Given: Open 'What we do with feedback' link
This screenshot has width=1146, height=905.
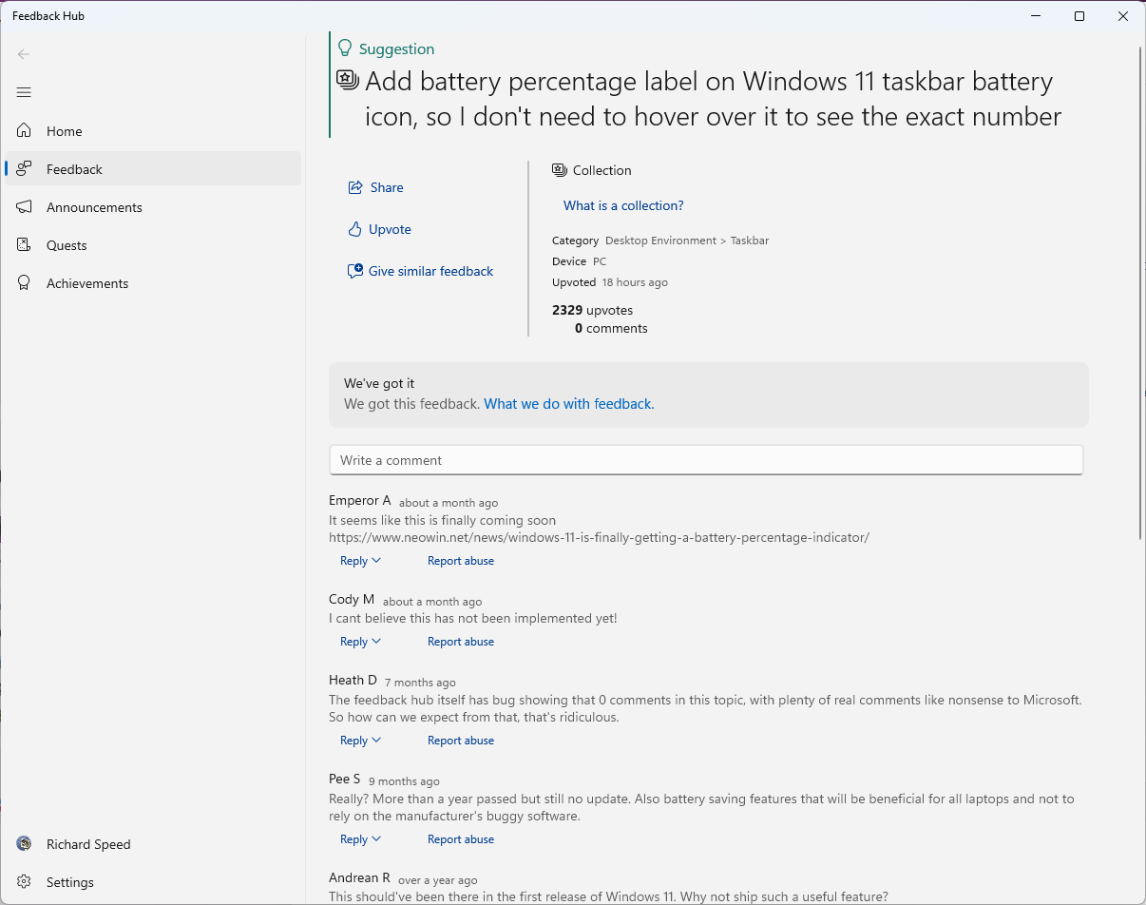Looking at the screenshot, I should point(569,404).
